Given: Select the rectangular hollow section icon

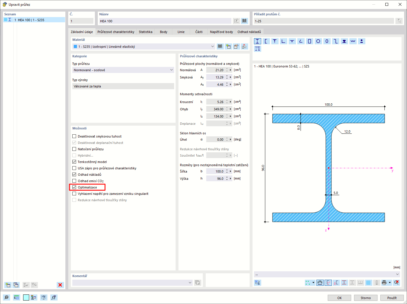Looking at the screenshot, I should (310, 41).
